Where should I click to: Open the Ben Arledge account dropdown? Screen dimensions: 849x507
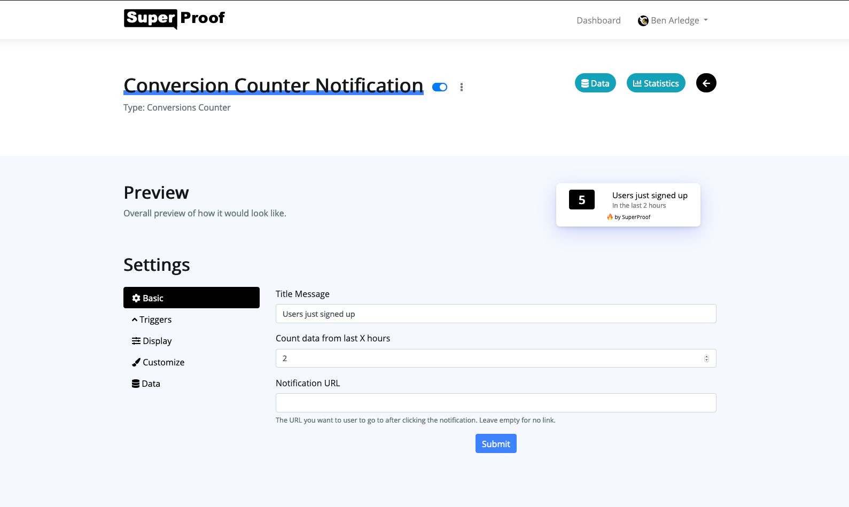coord(673,20)
